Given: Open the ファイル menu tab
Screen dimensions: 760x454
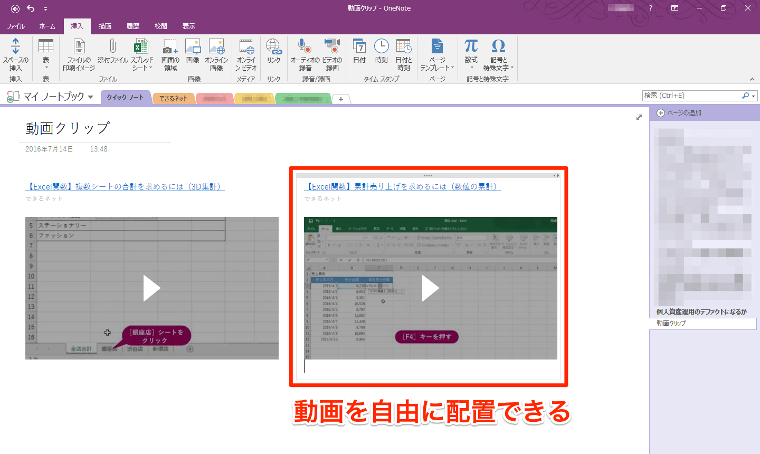Looking at the screenshot, I should pos(15,26).
